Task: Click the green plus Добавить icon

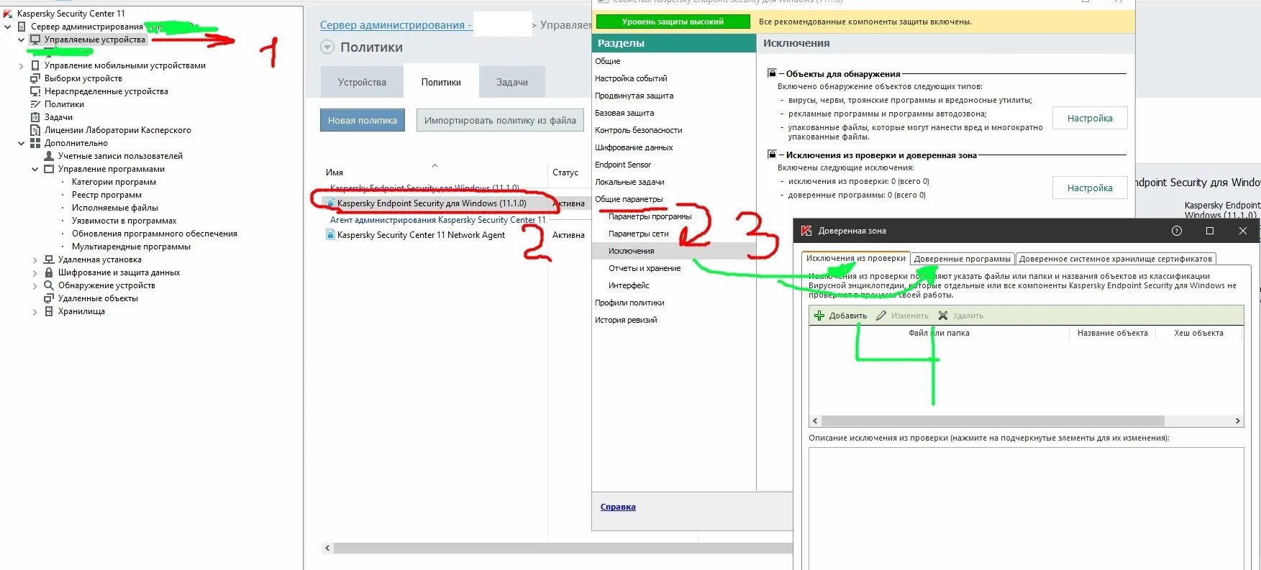Action: [x=819, y=316]
